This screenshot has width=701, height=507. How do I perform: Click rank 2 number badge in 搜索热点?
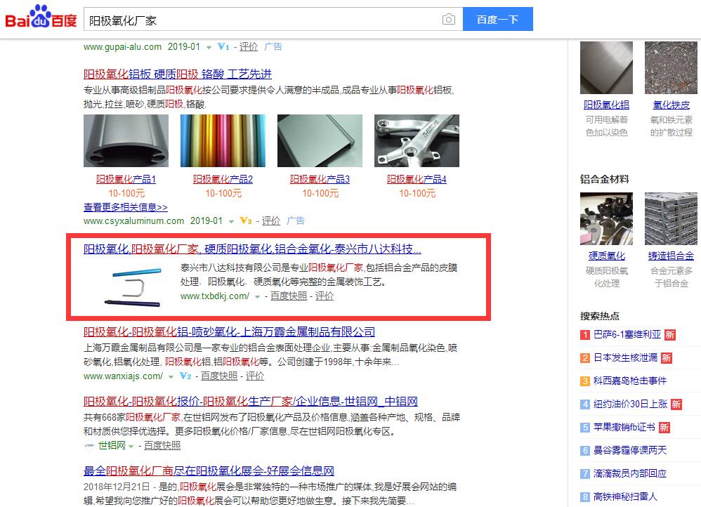(585, 358)
